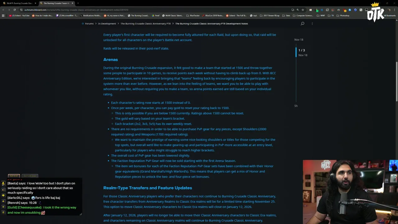This screenshot has width=398, height=224.
Task: Click the browser back arrow
Action: [x=3, y=10]
